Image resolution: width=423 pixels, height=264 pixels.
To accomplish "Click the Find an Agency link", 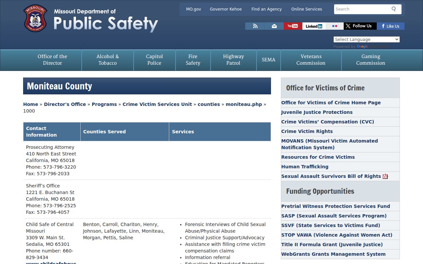I will point(266,9).
